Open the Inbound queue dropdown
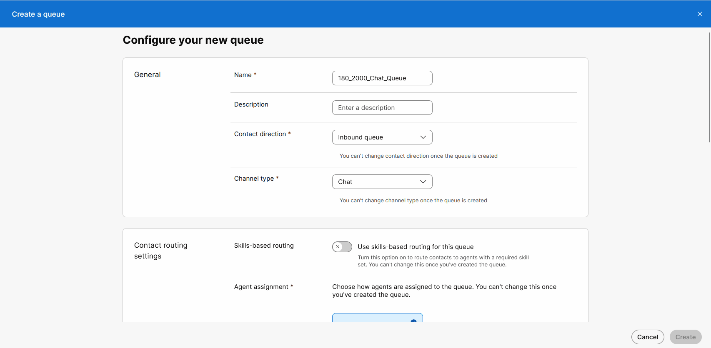The height and width of the screenshot is (348, 711). [x=382, y=137]
